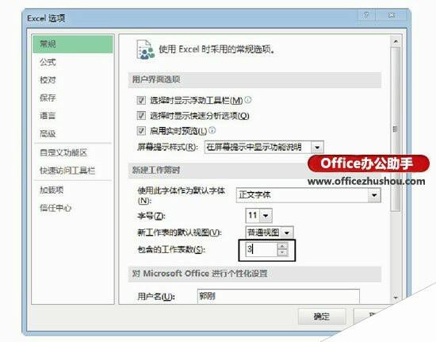436x342 pixels.
Task: Toggle 选择时显示快速分析选项 checkbox
Action: click(141, 115)
